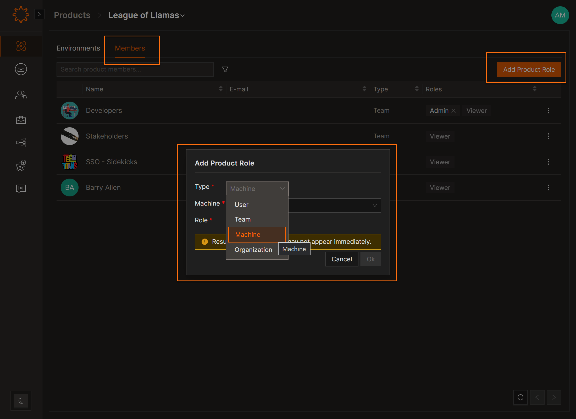Click the Search product members field
Image resolution: width=576 pixels, height=419 pixels.
click(135, 69)
